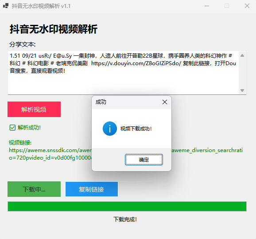Click the green 下载中... button
This screenshot has width=256, height=239.
click(34, 189)
